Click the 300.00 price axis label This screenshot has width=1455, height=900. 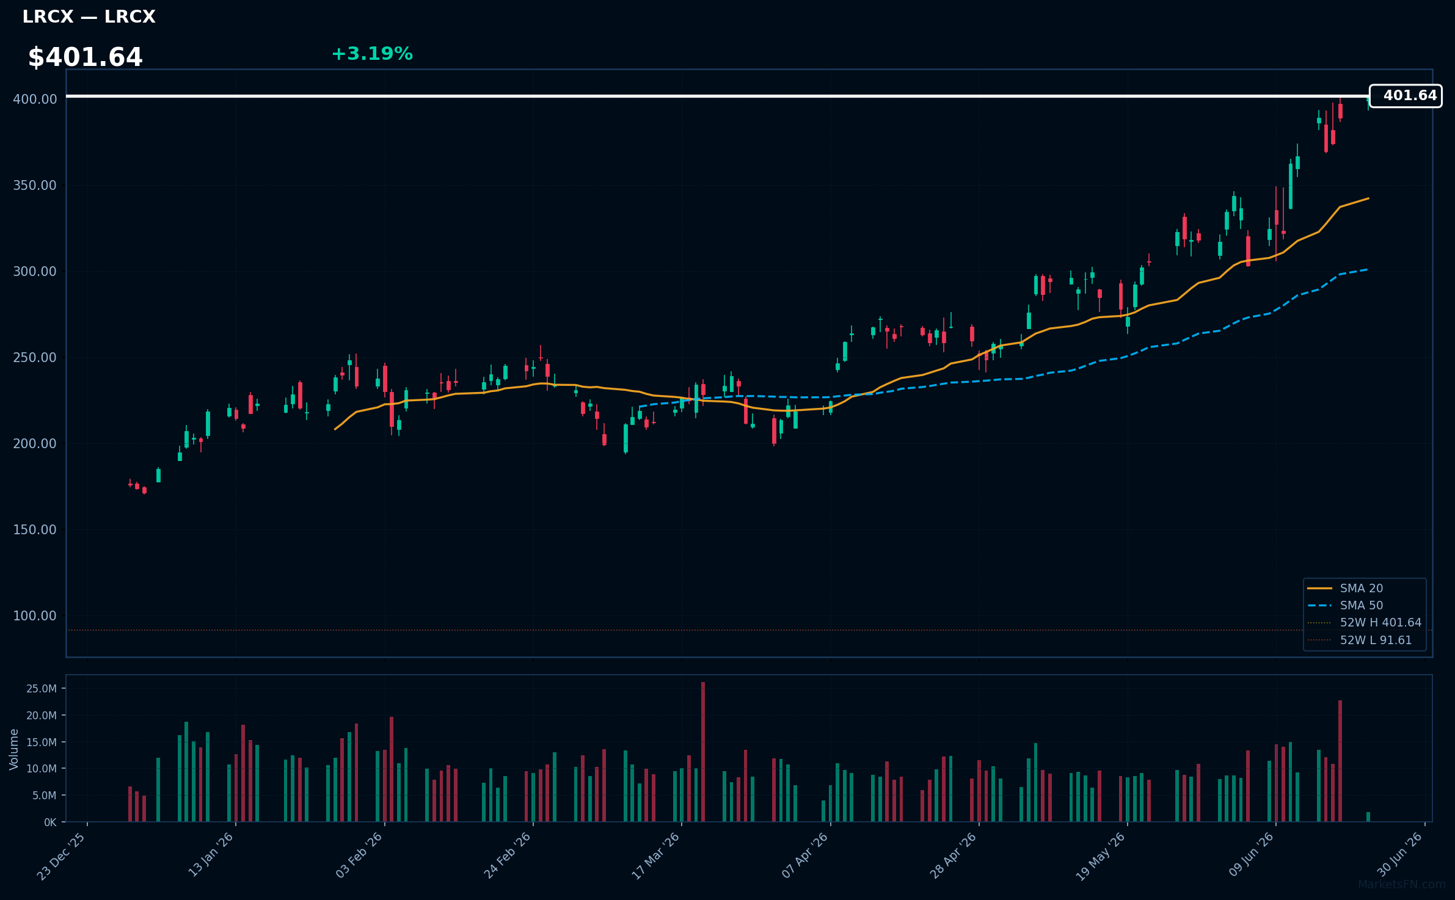35,271
